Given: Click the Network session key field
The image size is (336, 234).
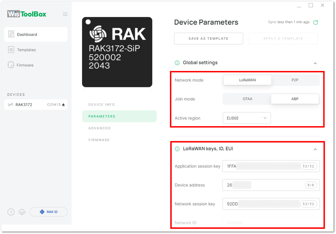Looking at the screenshot, I should 271,204.
